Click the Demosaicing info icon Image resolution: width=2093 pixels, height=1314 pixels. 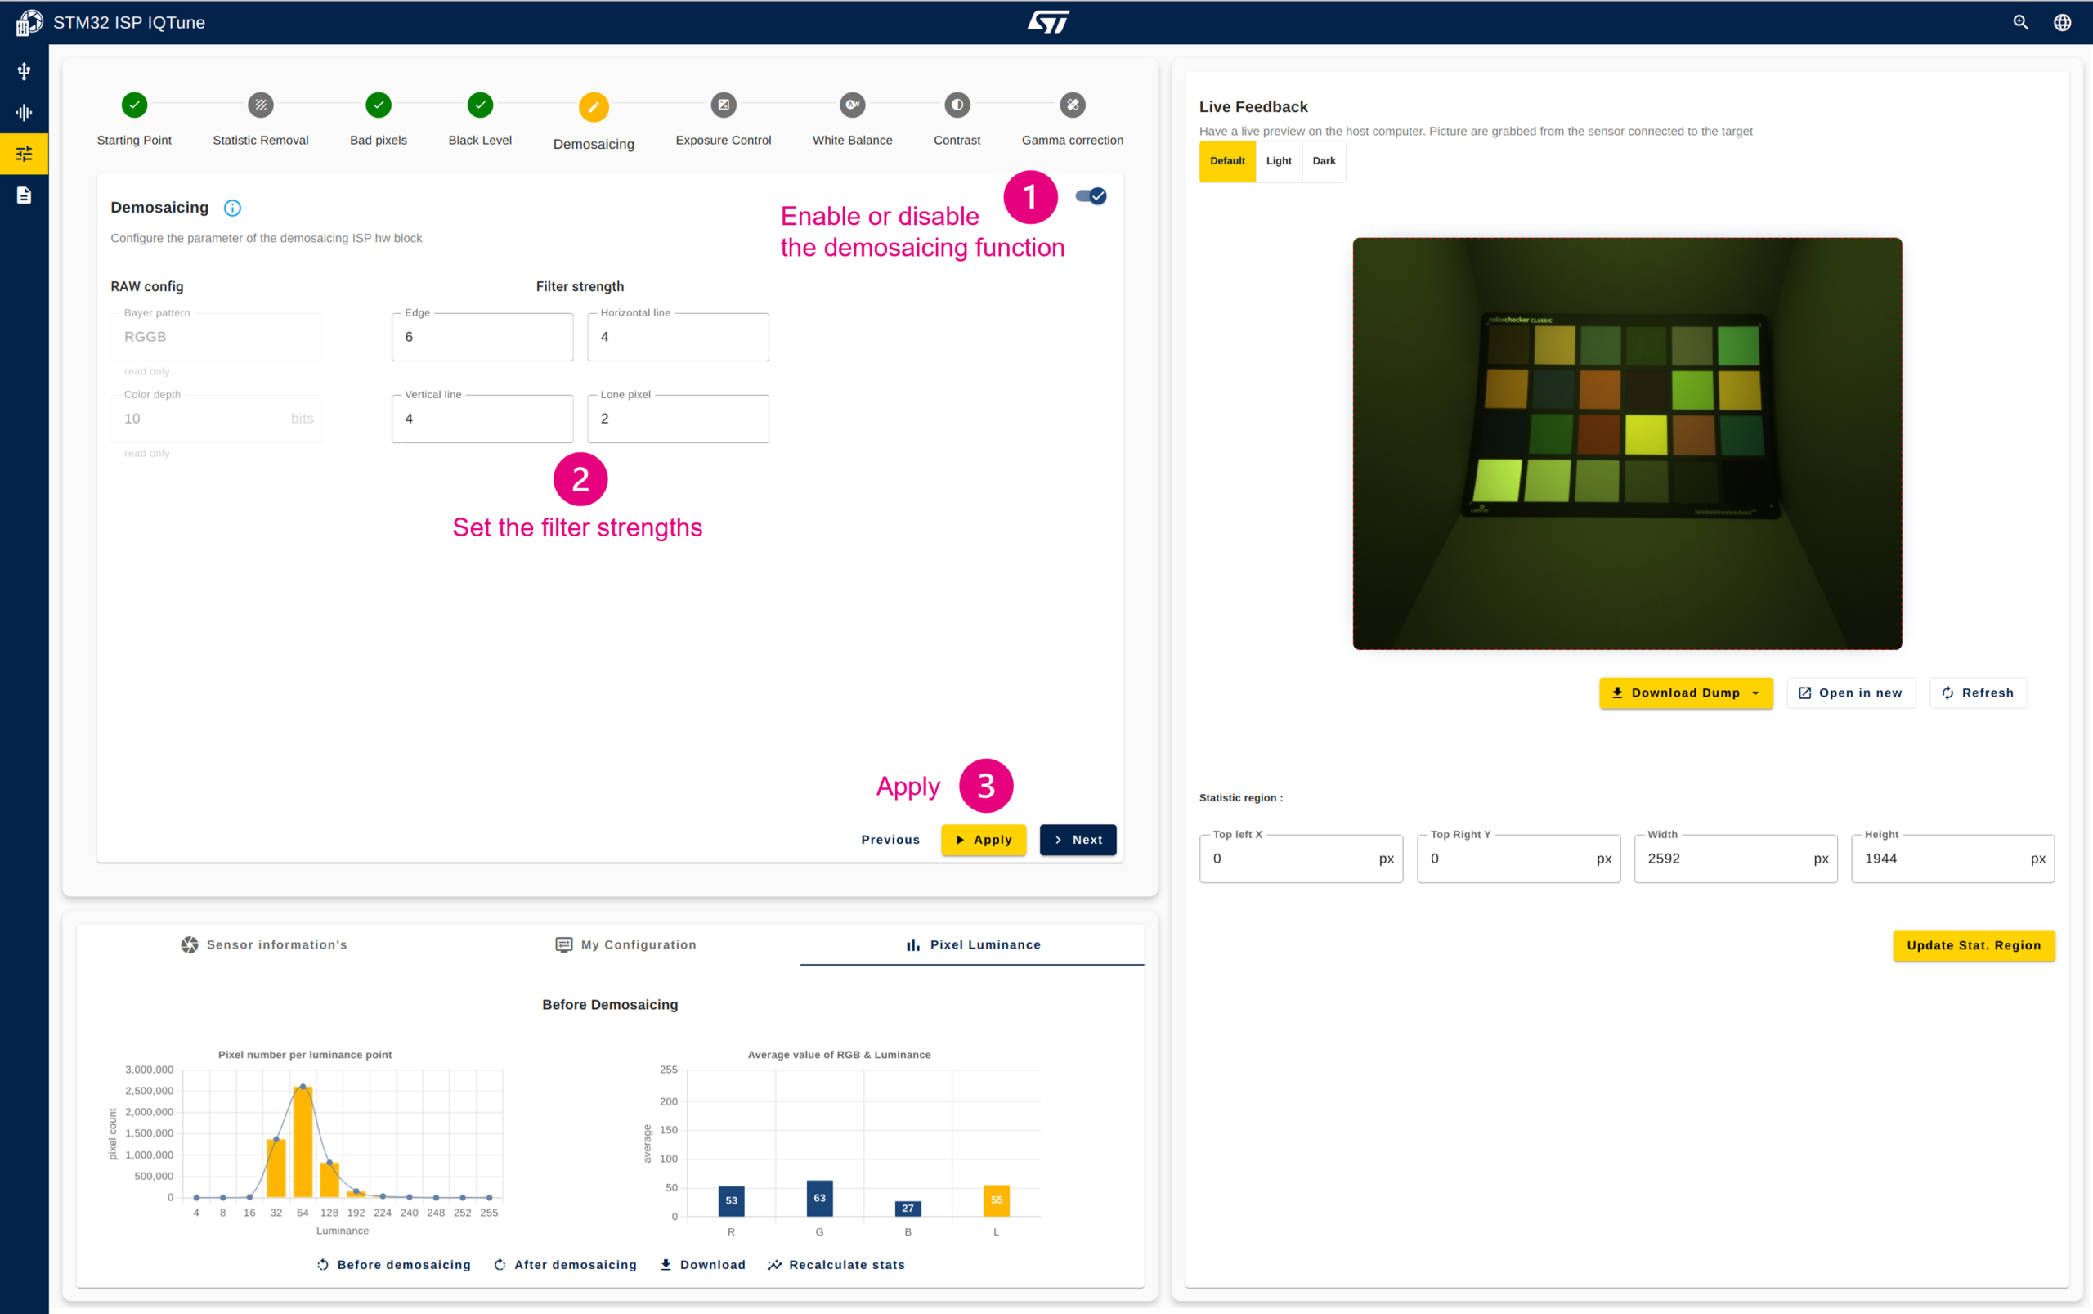[x=232, y=208]
